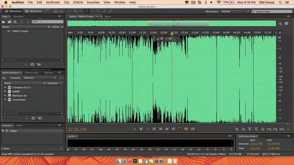The height and width of the screenshot is (165, 294).
Task: Toggle Loop Playback in transport bar
Action: [186, 129]
